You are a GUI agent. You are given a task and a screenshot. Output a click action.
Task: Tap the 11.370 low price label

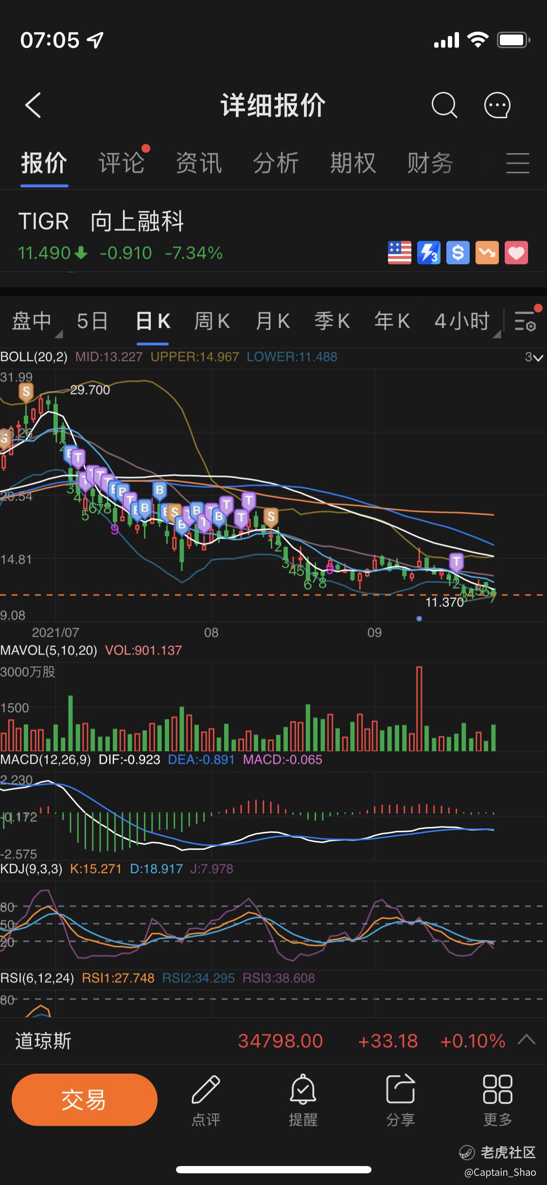(444, 602)
